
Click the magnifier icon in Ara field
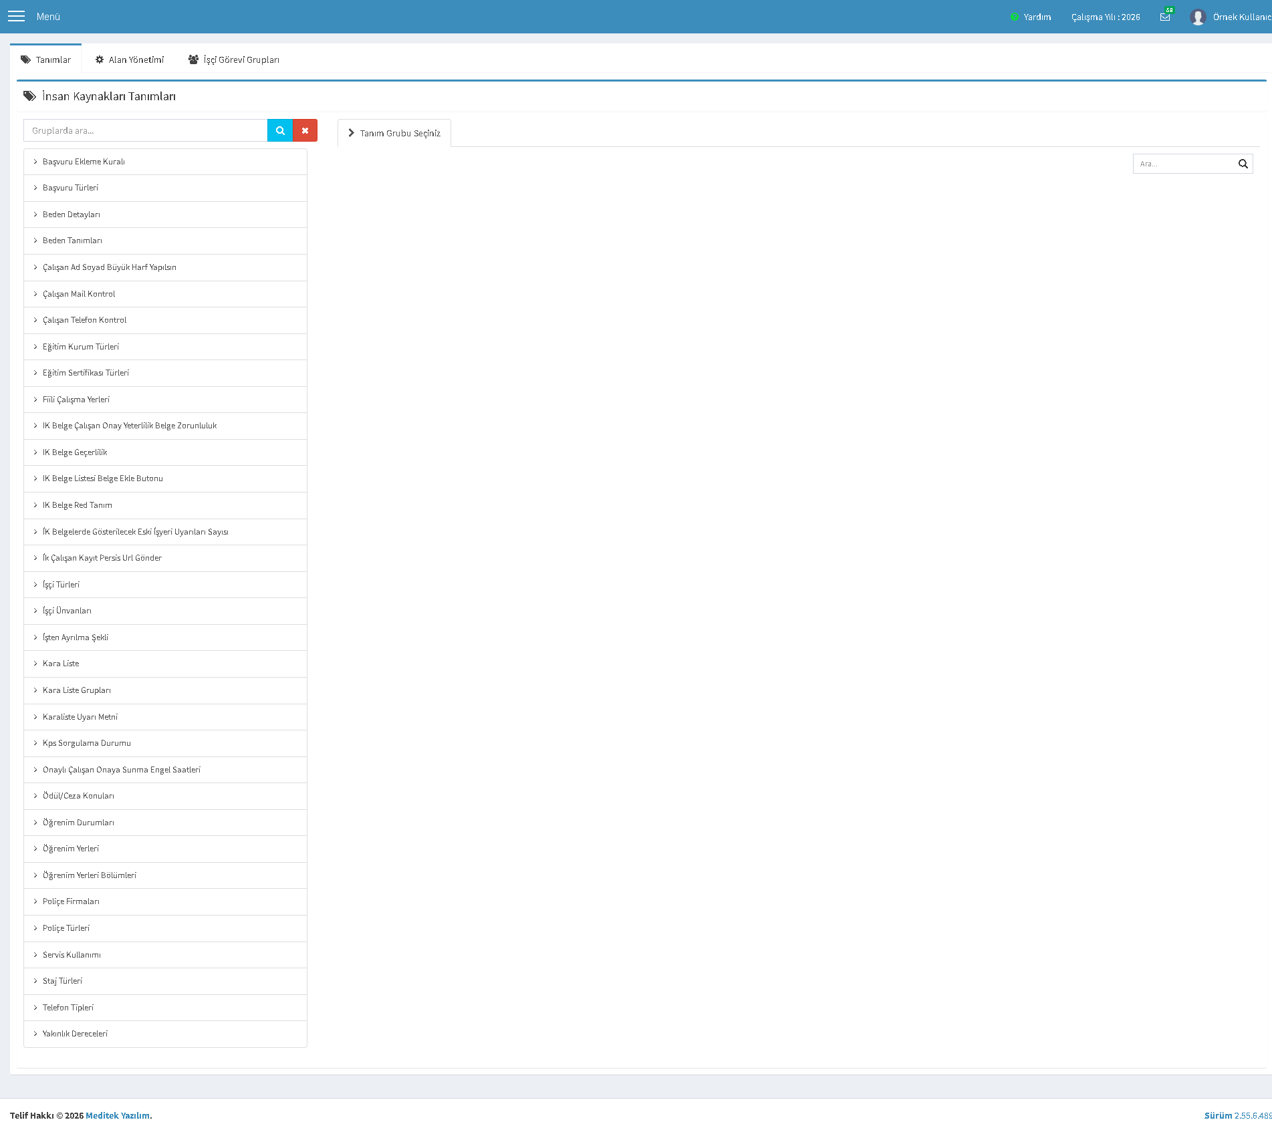1243,164
